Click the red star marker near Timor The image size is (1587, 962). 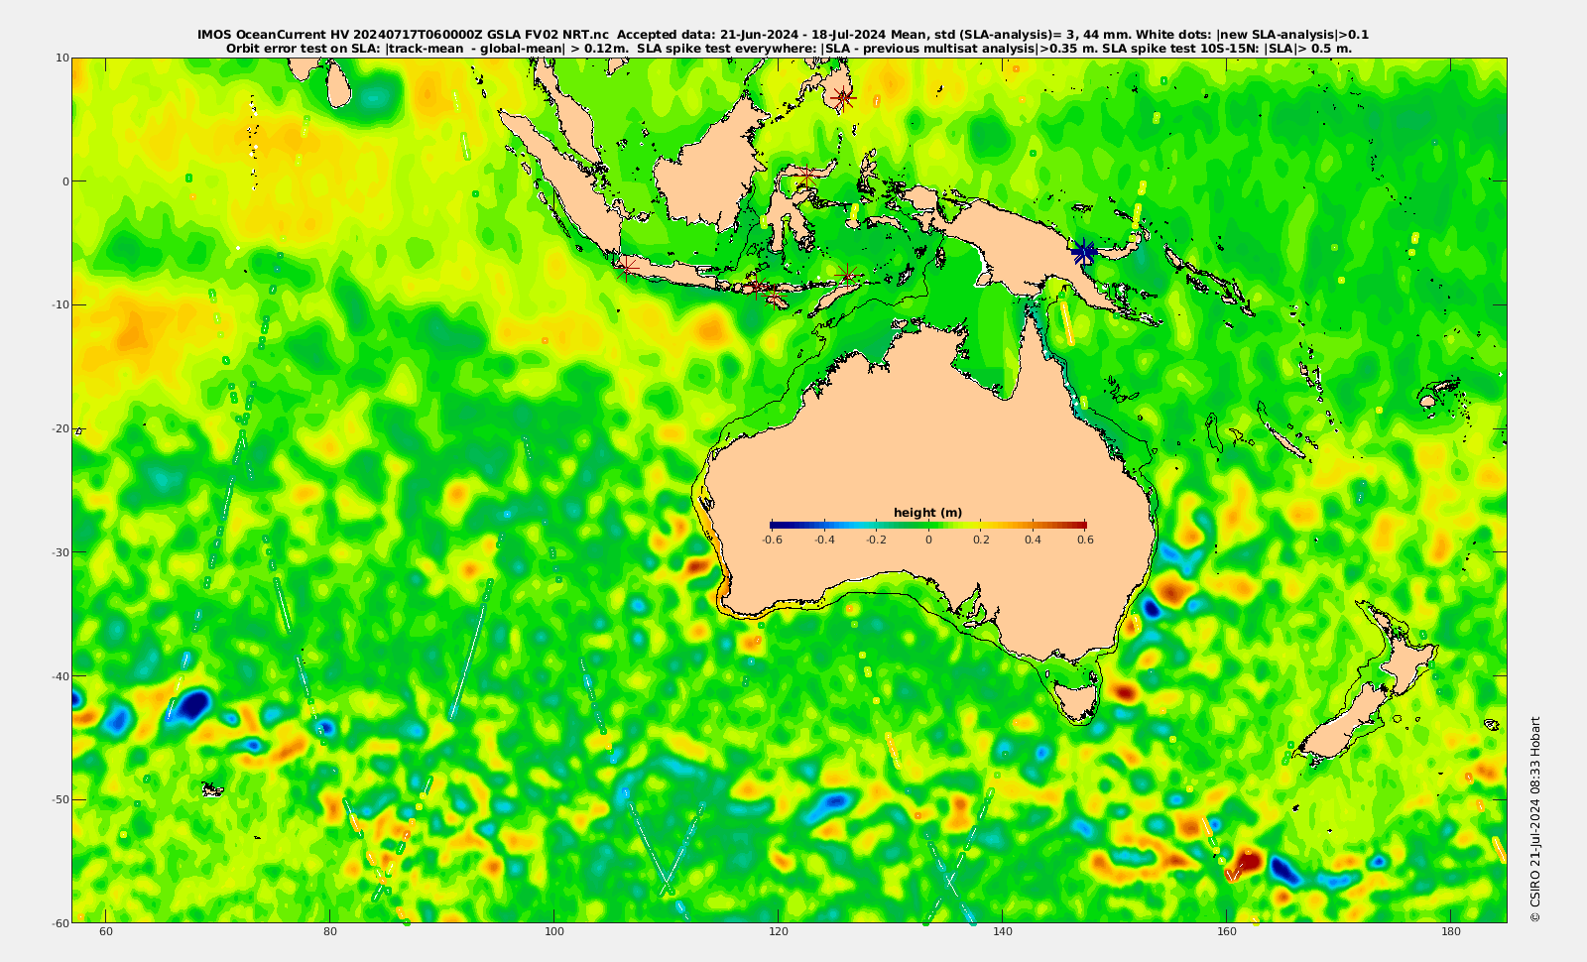[x=848, y=276]
